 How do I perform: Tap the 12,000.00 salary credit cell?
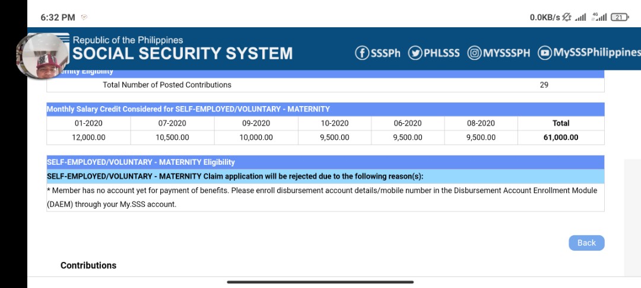click(88, 137)
